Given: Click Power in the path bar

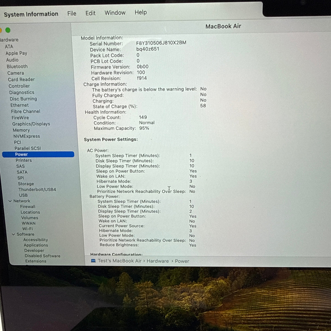Looking at the screenshot, I should click(x=182, y=261).
